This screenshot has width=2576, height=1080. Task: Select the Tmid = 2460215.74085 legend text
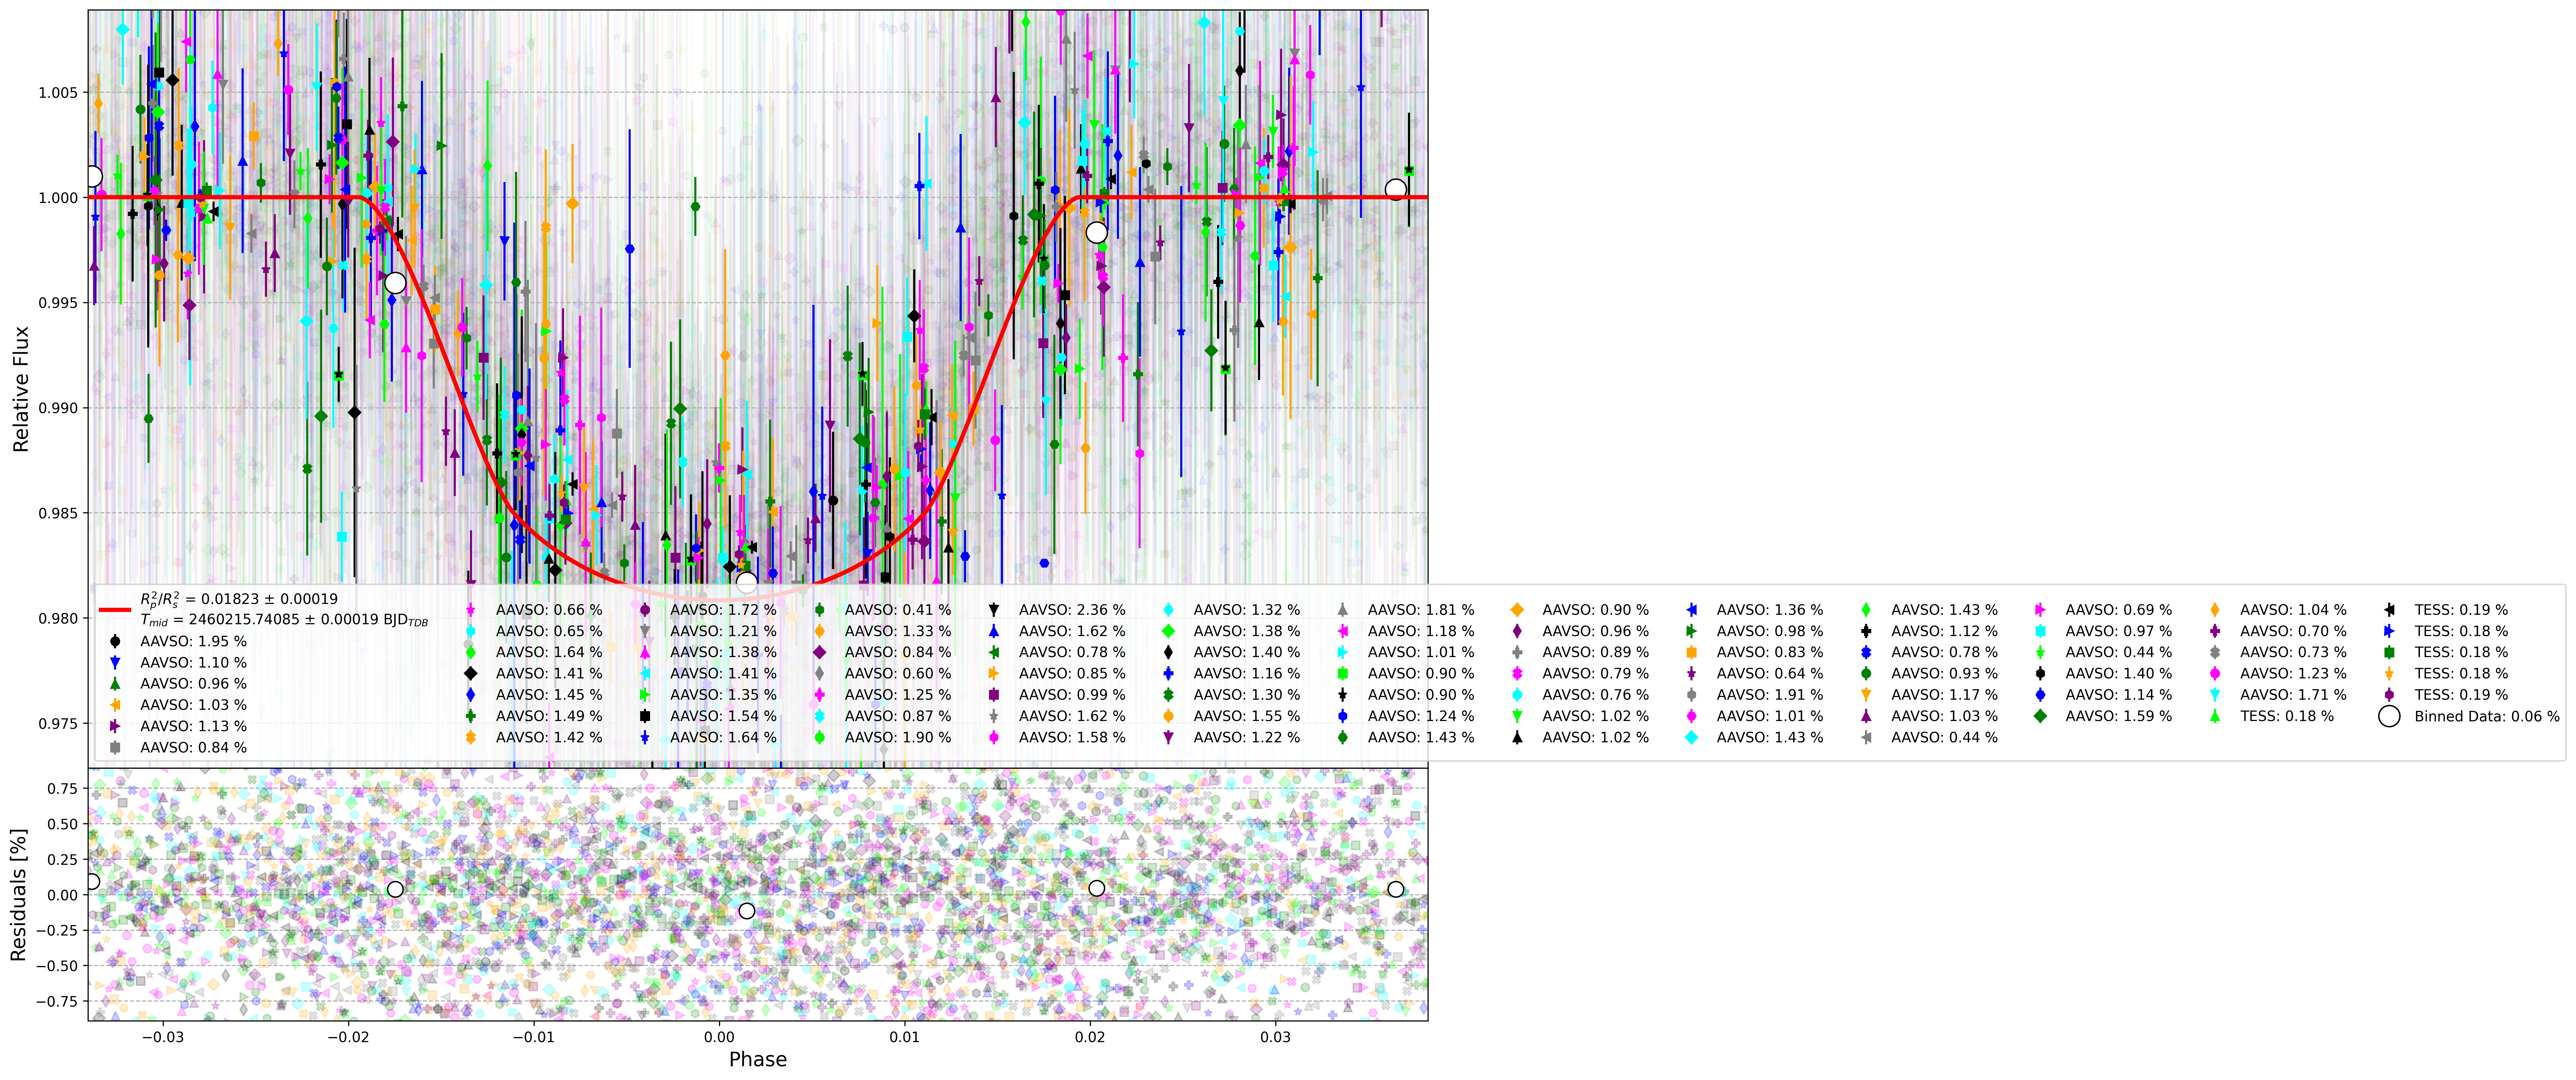point(284,620)
